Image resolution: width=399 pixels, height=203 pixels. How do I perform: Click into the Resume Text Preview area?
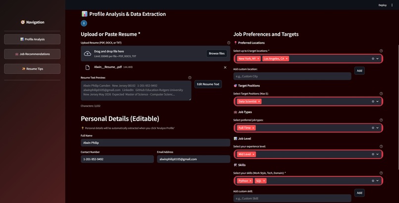(x=136, y=90)
